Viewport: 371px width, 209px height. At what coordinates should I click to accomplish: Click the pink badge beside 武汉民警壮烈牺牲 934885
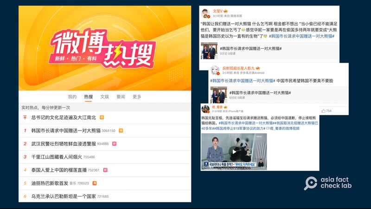pyautogui.click(x=114, y=144)
